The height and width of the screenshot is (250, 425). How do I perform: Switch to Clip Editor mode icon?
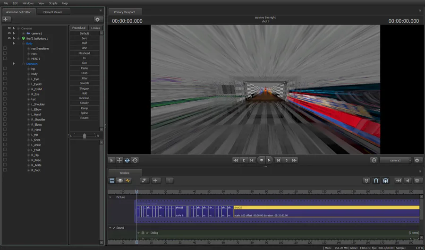pos(112,181)
